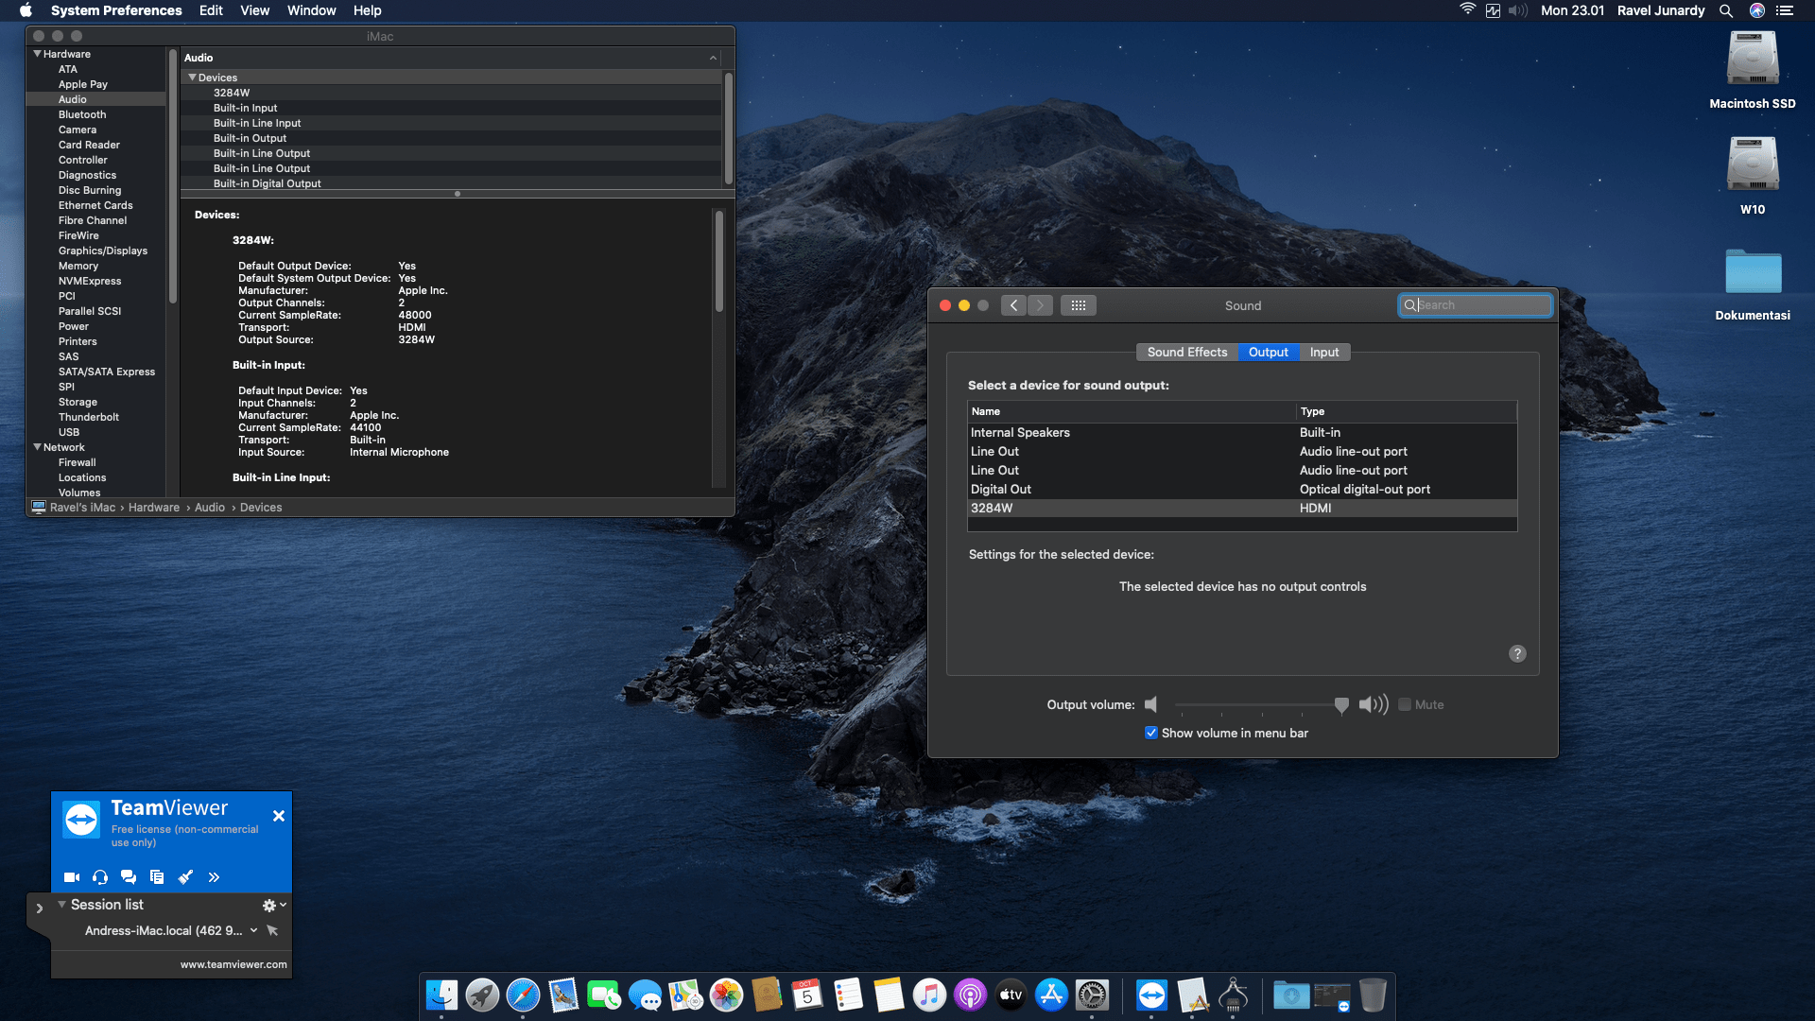Collapse Devices disclosure triangle in Audio list
This screenshot has height=1021, width=1815.
coord(192,78)
